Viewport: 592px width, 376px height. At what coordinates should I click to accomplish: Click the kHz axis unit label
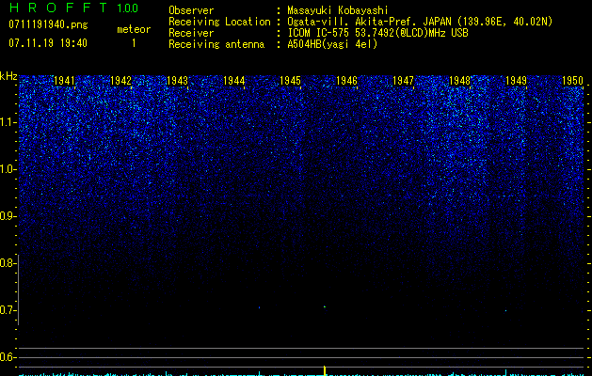8,76
